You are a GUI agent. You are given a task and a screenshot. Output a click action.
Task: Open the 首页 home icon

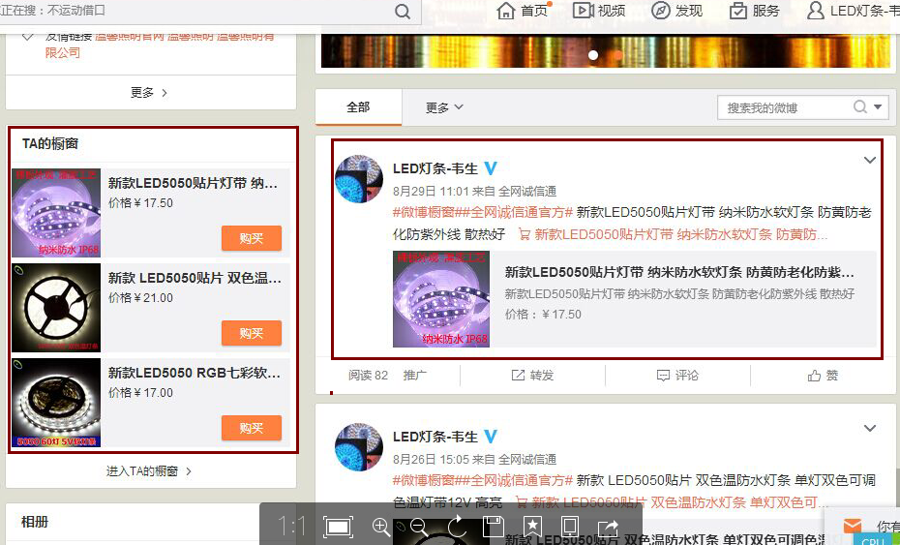click(x=523, y=11)
